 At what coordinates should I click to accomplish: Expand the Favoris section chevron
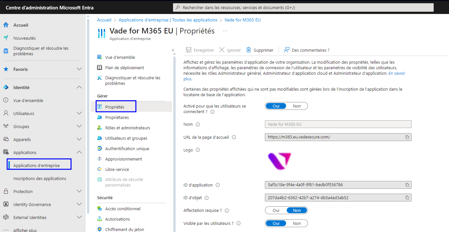tap(79, 69)
